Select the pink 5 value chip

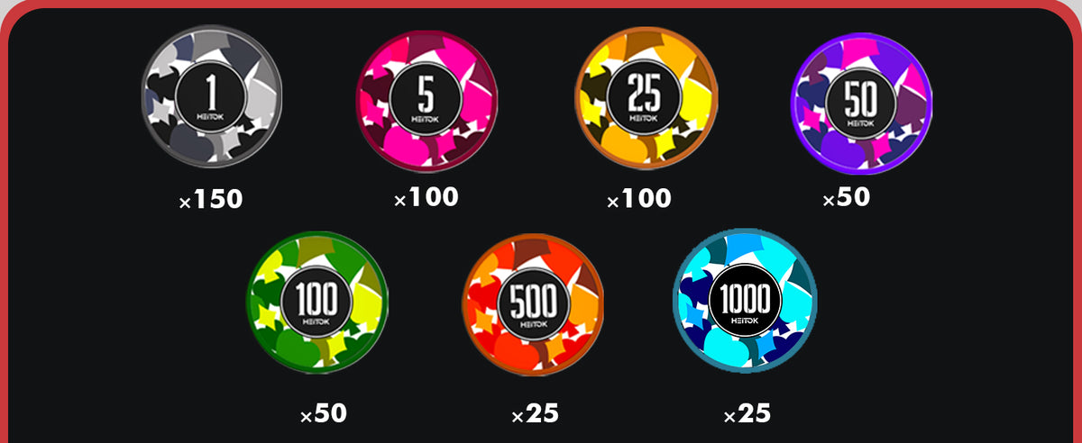tap(426, 100)
